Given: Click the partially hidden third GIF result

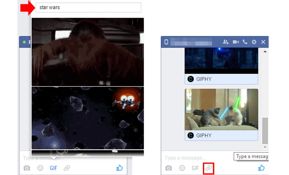Looking at the screenshot, I should point(88,153).
